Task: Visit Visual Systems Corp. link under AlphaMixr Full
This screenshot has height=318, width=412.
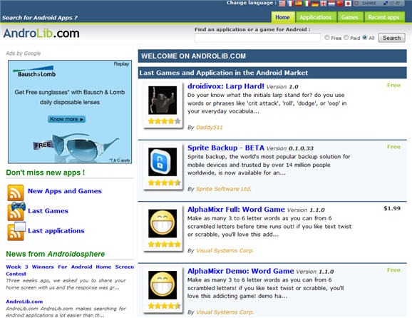Action: point(225,251)
